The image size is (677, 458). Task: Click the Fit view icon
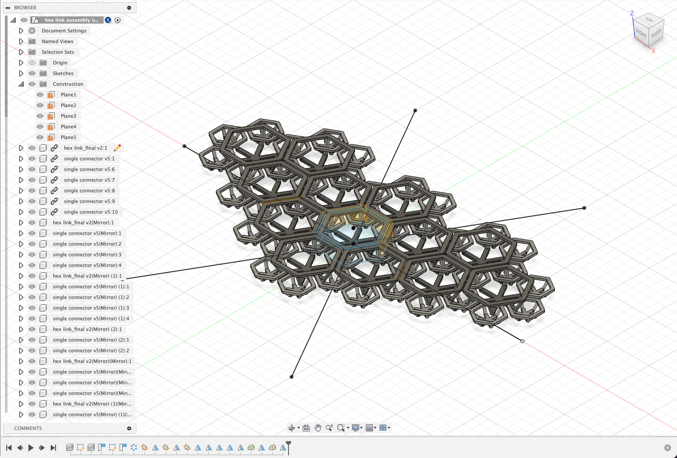tap(340, 428)
